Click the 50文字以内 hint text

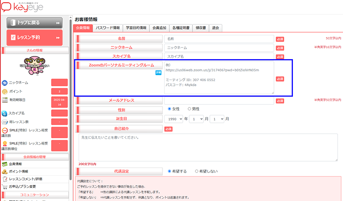tap(334, 38)
